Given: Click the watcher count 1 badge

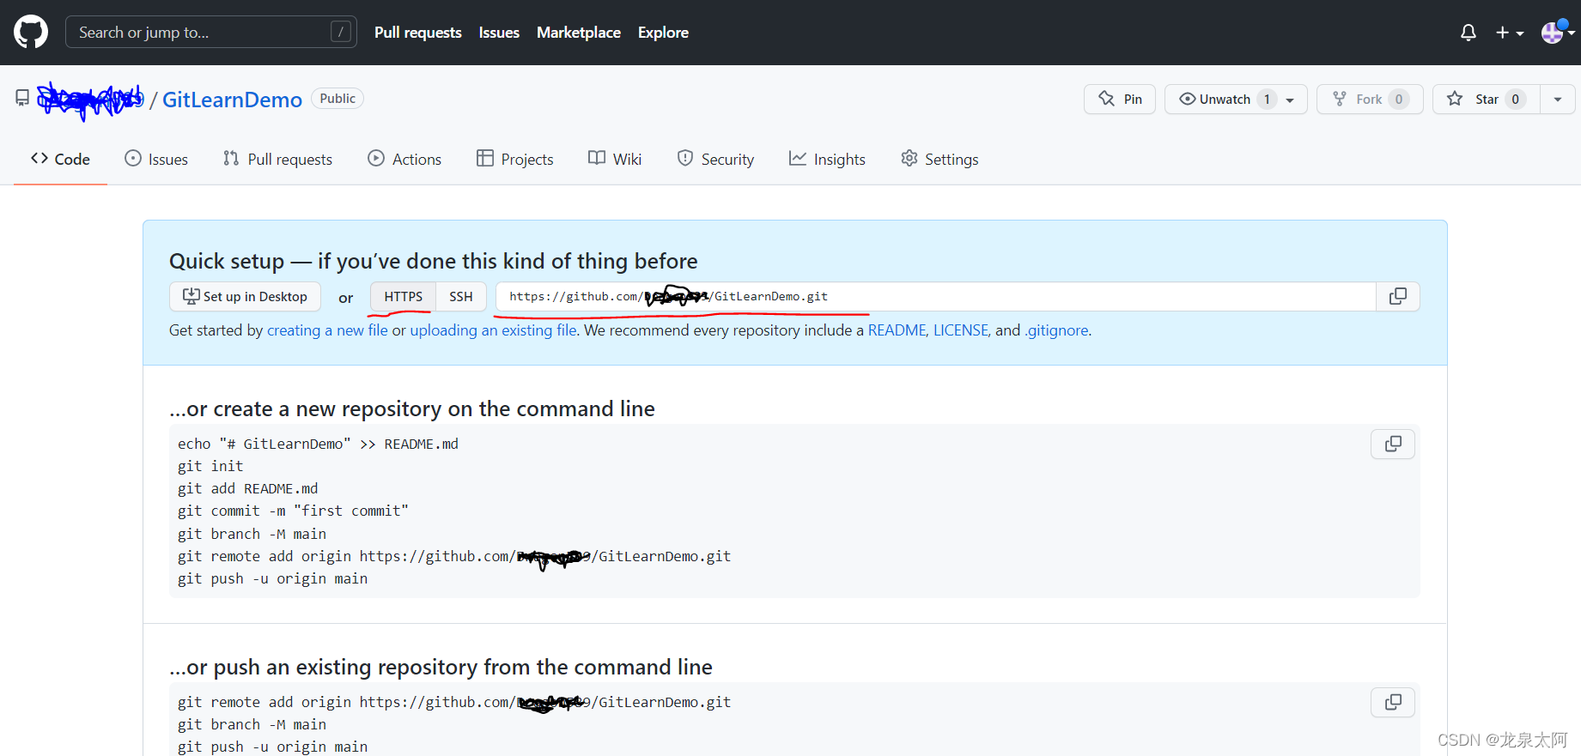Looking at the screenshot, I should click(1267, 100).
